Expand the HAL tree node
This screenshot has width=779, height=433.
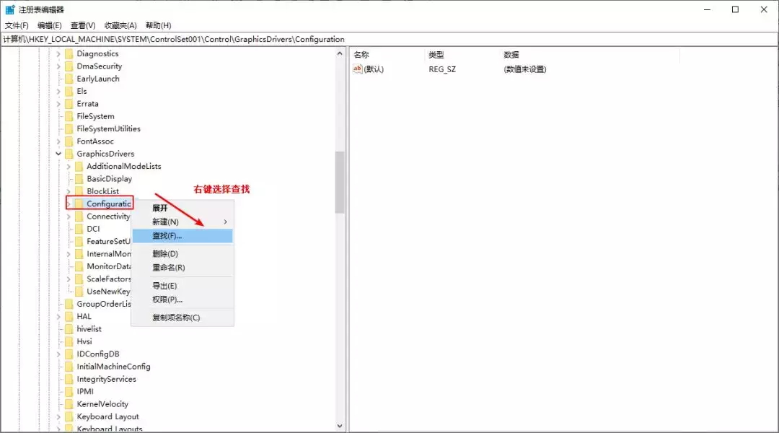58,316
